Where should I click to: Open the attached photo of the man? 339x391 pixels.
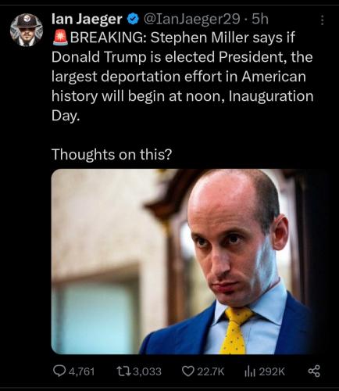point(187,261)
